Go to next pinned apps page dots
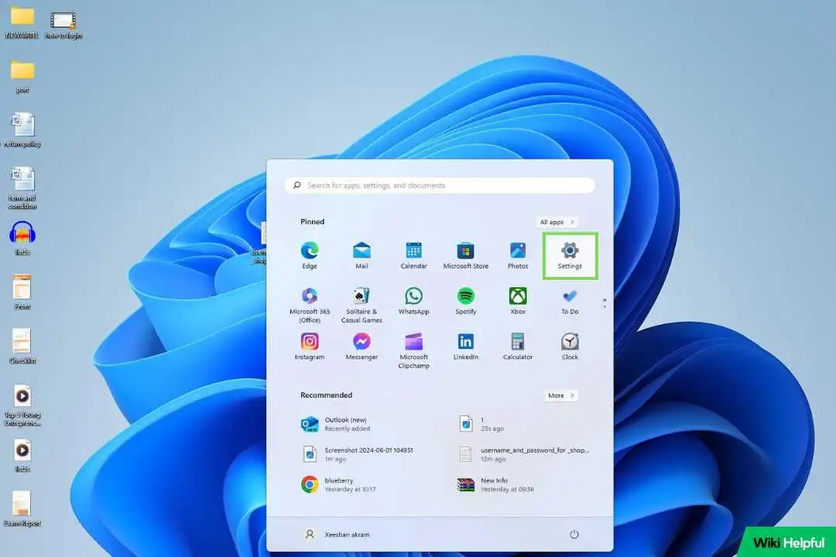The height and width of the screenshot is (557, 836). point(604,302)
